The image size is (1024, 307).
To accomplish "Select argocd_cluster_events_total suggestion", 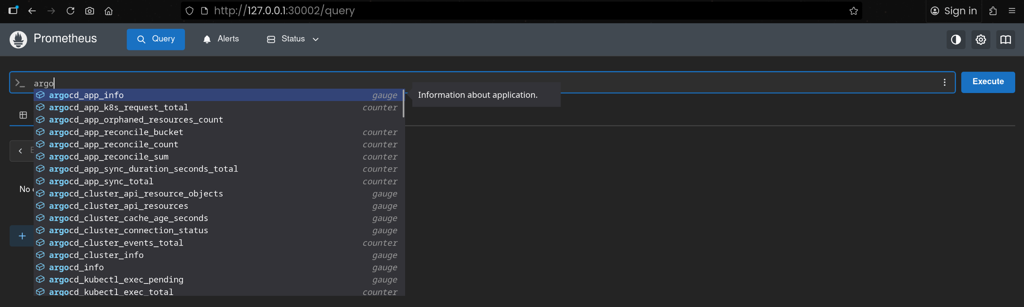I will tap(219, 243).
